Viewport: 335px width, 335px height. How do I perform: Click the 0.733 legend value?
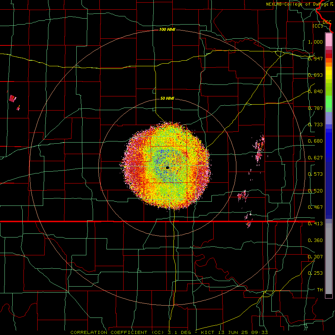pyautogui.click(x=315, y=125)
